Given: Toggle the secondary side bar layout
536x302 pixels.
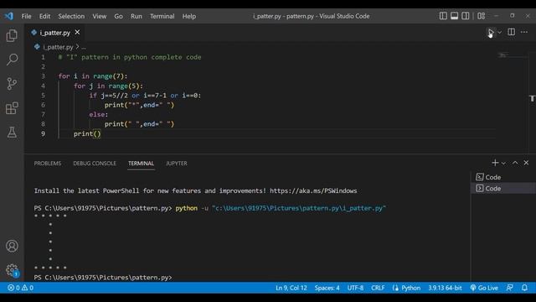Looking at the screenshot, I should pos(466,16).
